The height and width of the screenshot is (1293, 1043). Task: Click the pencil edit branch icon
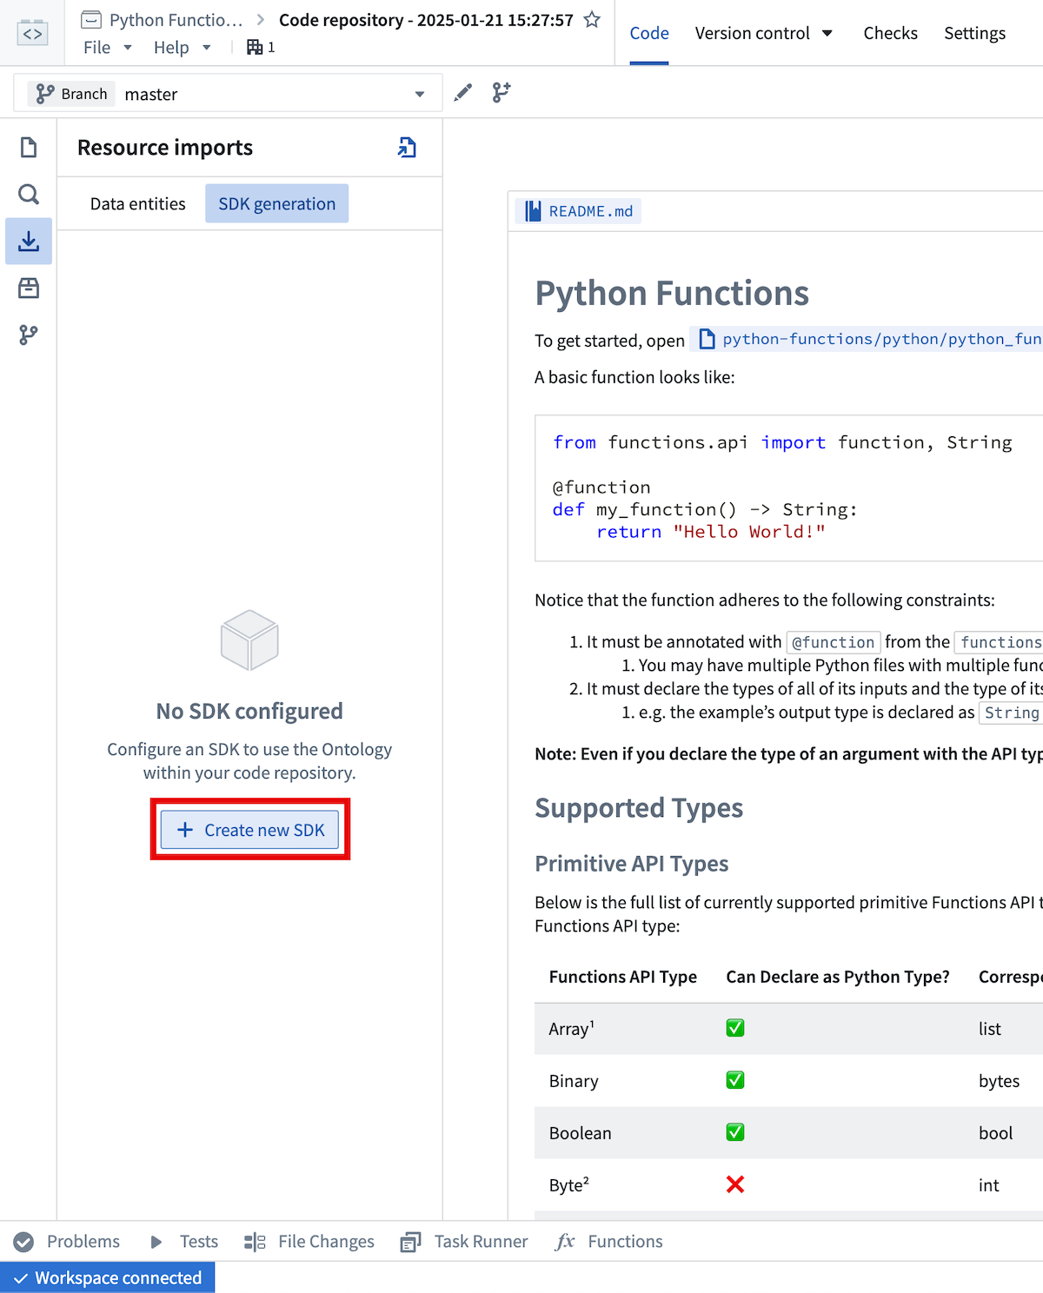[x=463, y=92]
